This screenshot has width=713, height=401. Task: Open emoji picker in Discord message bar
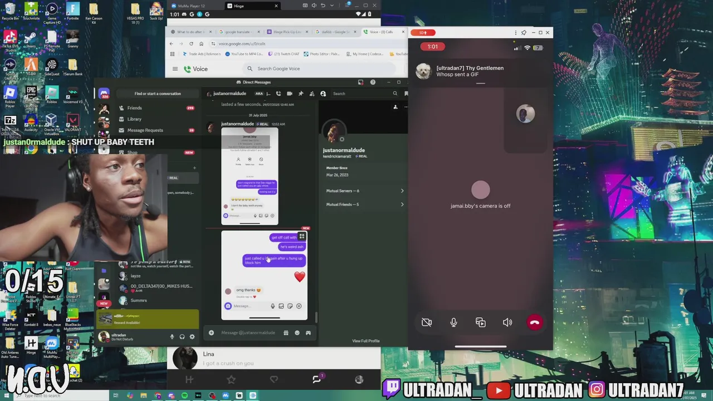297,332
